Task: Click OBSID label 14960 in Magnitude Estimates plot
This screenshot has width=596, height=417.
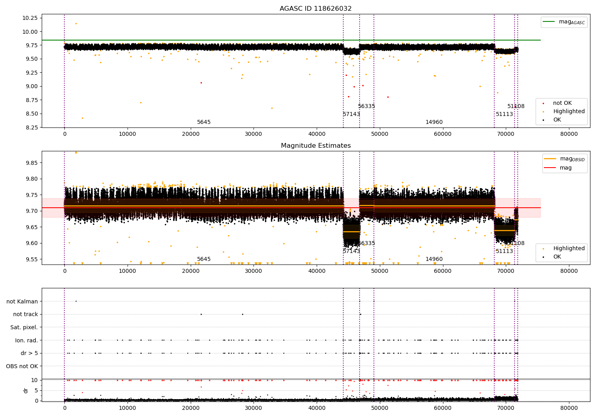Action: pyautogui.click(x=434, y=259)
